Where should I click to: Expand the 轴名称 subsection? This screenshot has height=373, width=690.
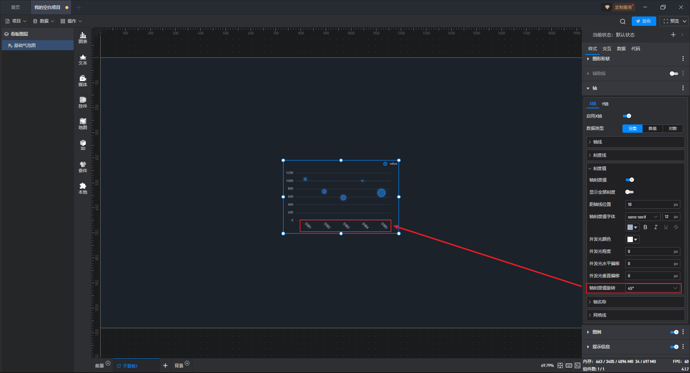(635, 302)
